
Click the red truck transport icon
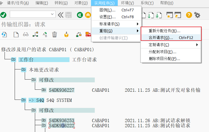[x=88, y=34]
